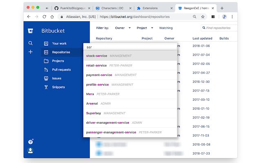The image size is (261, 163).
Task: Click the address bar zoom magnifier icon
Action: (195, 17)
